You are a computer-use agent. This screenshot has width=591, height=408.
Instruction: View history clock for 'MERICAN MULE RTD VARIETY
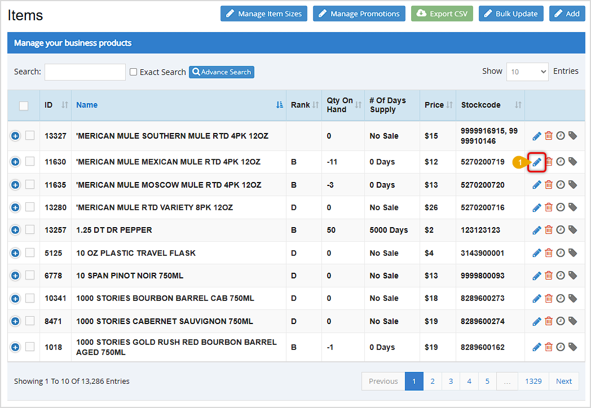[x=561, y=207]
